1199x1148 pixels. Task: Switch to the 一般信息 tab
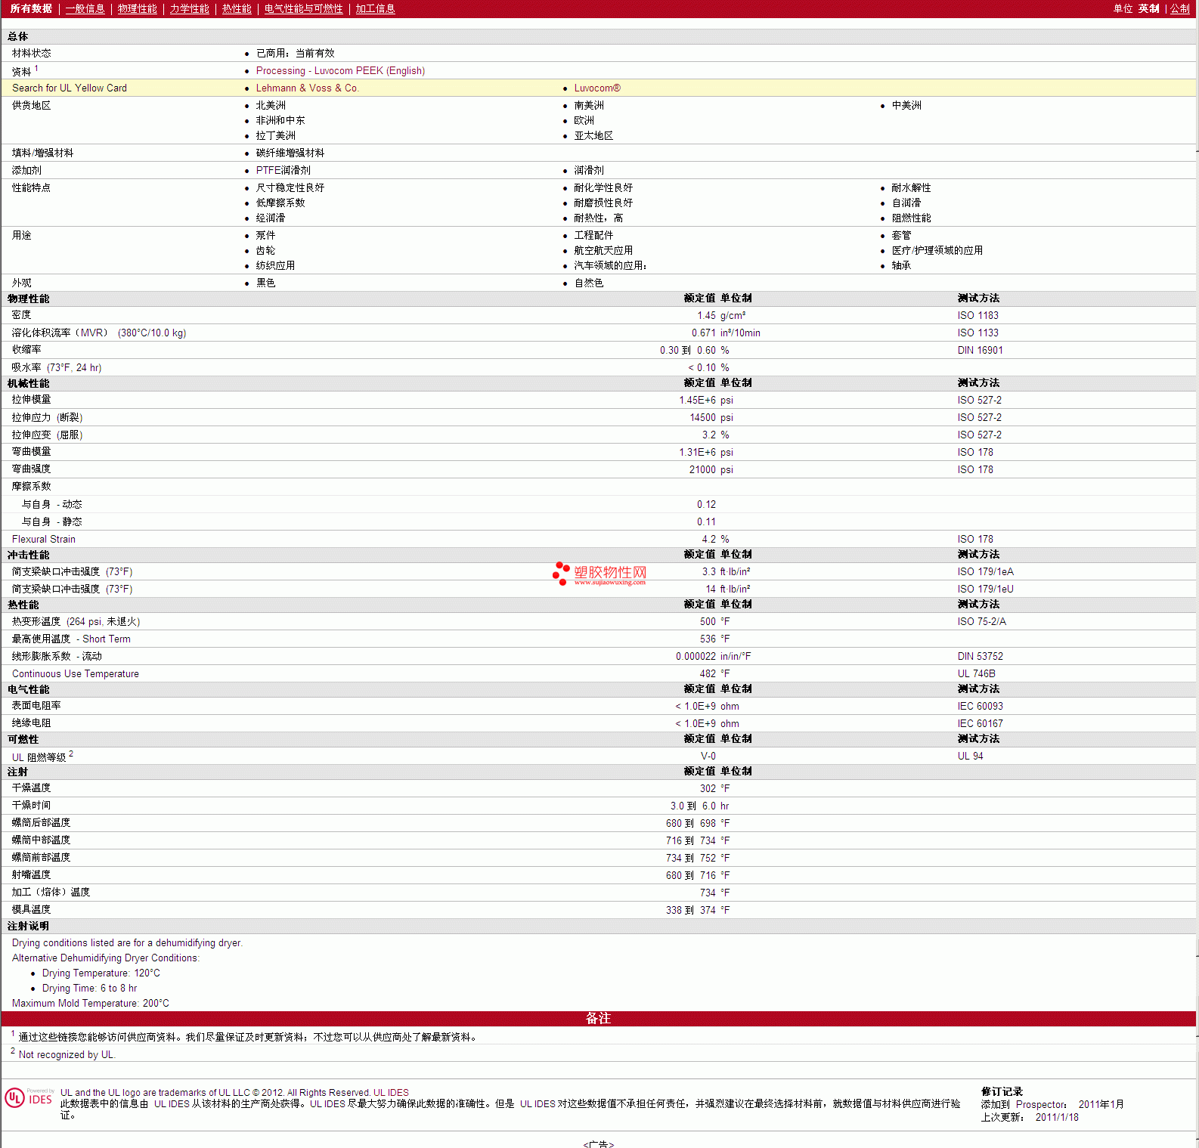click(x=85, y=8)
